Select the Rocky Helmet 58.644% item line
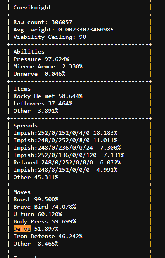 pos(48,96)
